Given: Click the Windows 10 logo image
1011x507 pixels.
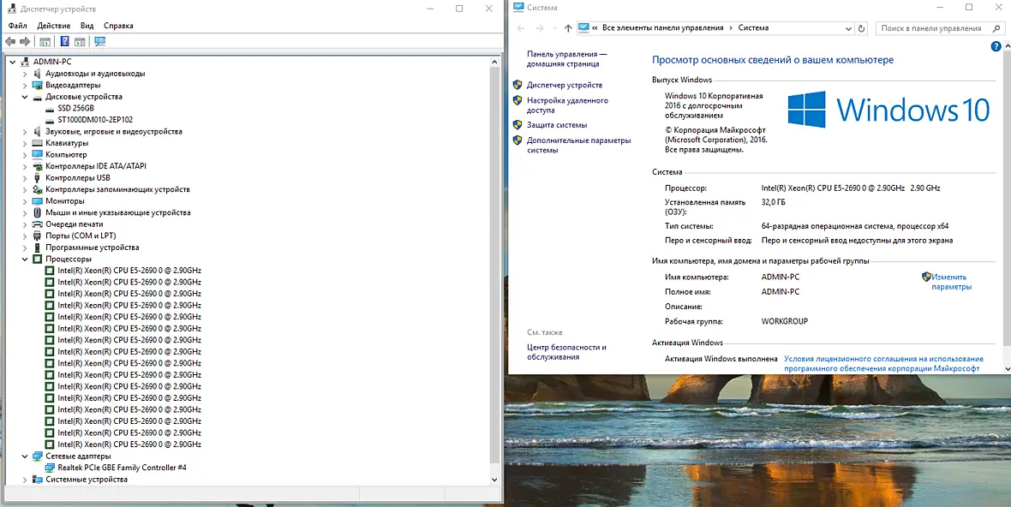Looking at the screenshot, I should 888,110.
